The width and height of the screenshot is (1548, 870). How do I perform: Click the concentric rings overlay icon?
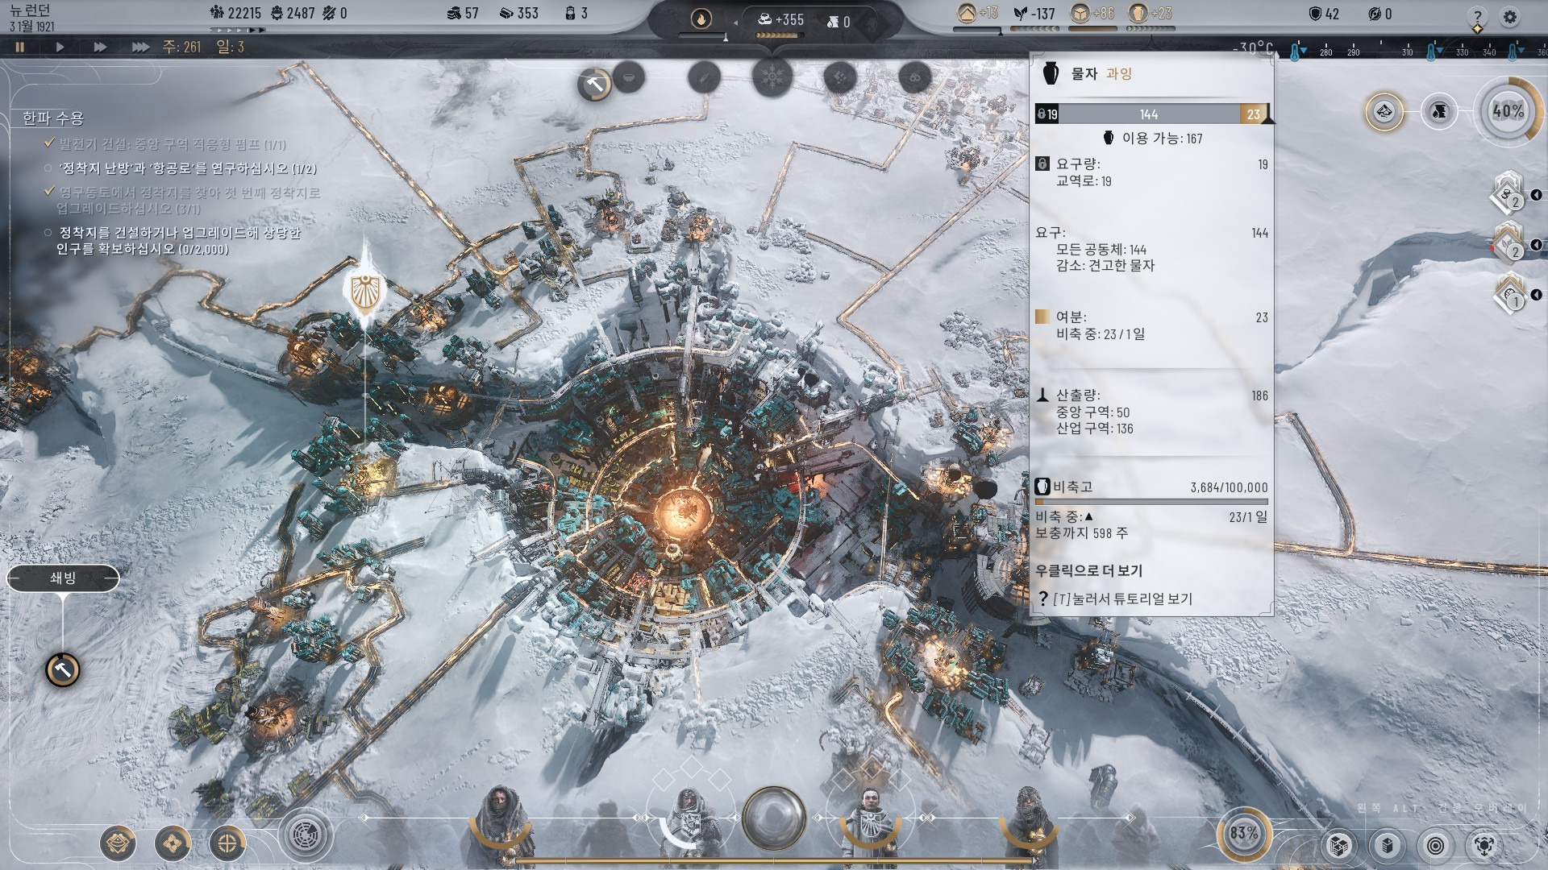click(x=1435, y=845)
